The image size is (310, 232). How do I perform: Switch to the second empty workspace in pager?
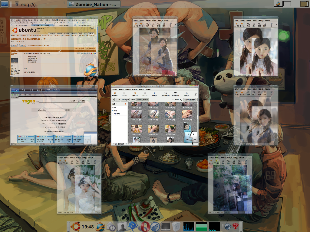click(x=287, y=4)
